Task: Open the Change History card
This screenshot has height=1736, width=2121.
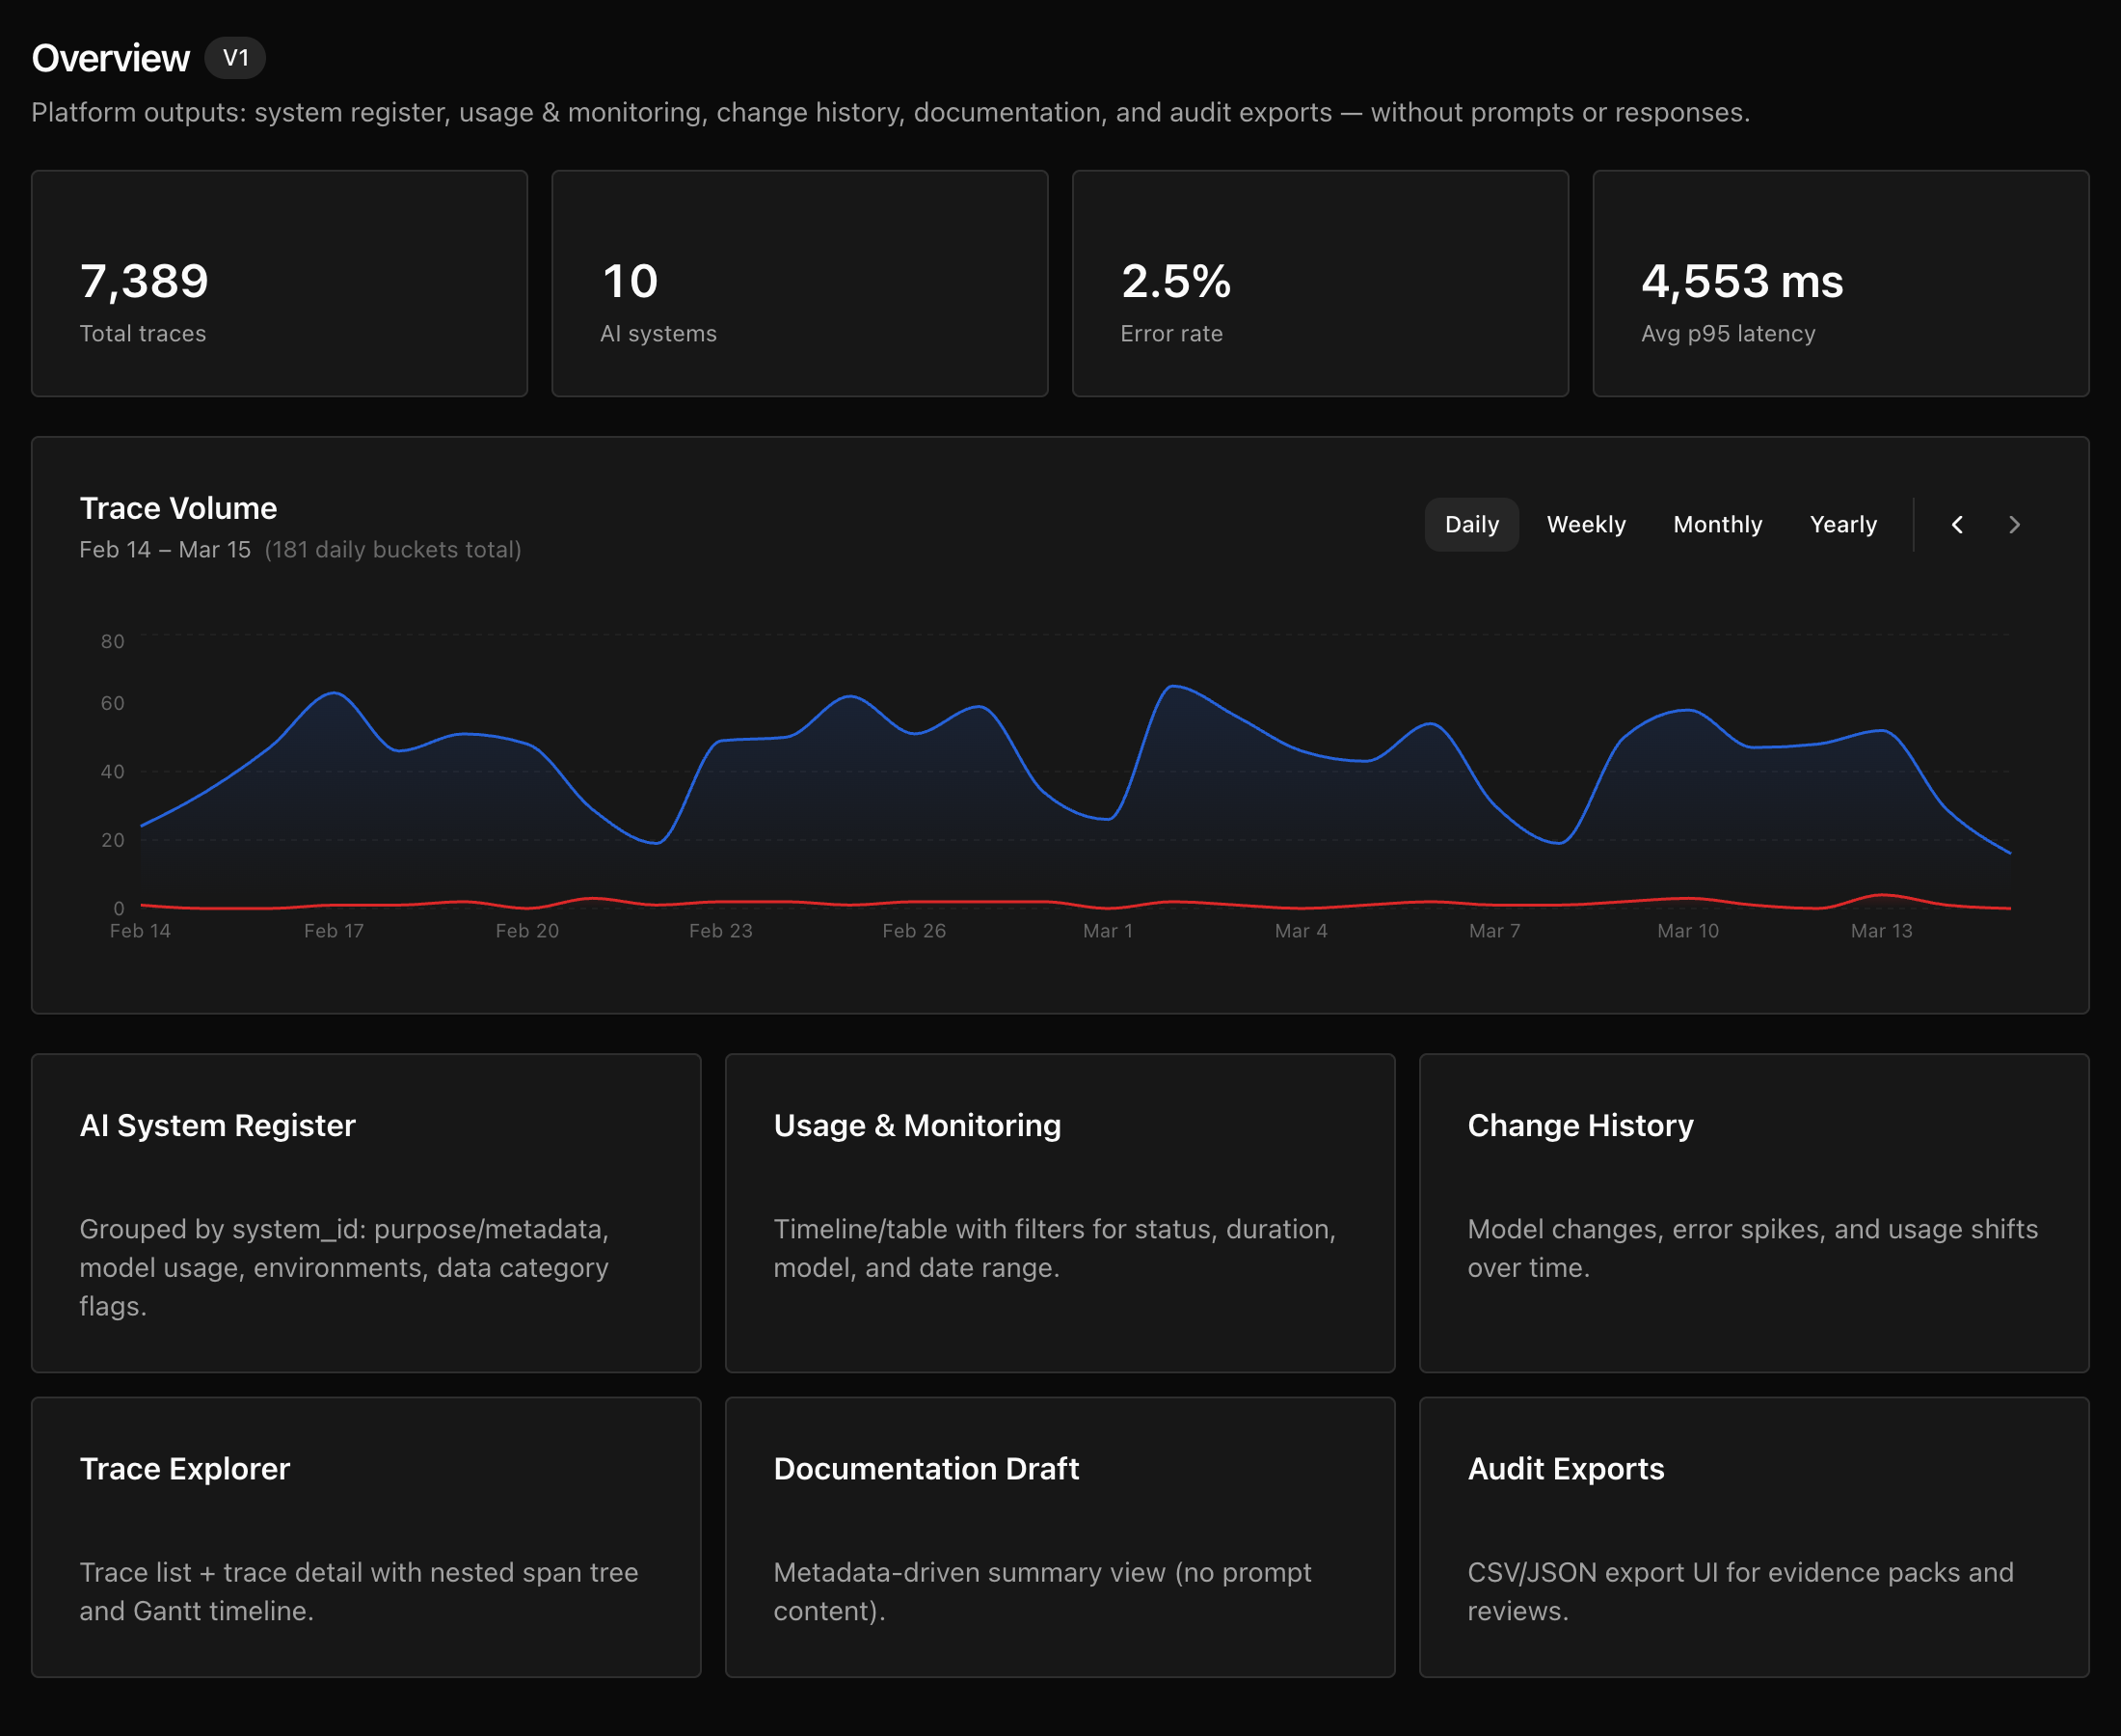Action: pos(1755,1213)
